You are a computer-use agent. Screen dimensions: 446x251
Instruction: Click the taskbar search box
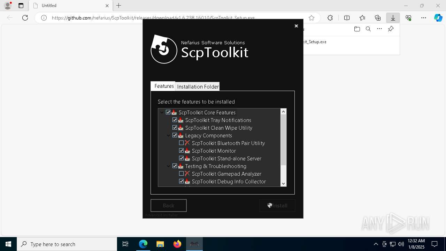[x=67, y=244]
